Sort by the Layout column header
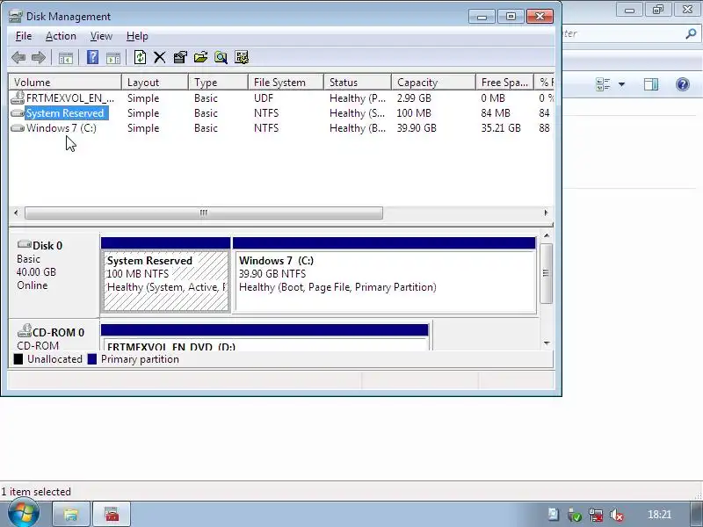Screen dimensions: 703x527 [156, 83]
